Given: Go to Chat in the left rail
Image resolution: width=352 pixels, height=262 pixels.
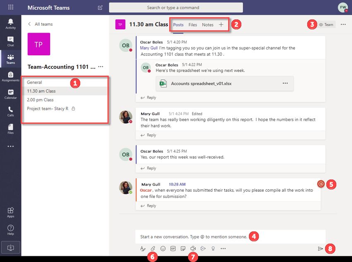Looking at the screenshot, I should tap(10, 41).
